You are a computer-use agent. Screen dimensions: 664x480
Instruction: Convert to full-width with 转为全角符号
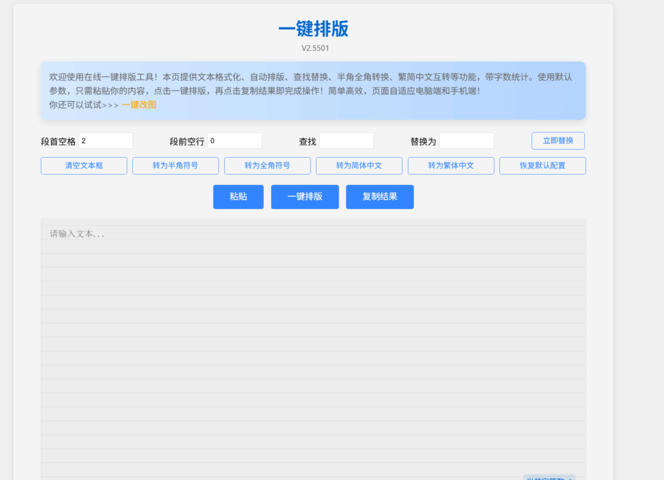pyautogui.click(x=267, y=165)
